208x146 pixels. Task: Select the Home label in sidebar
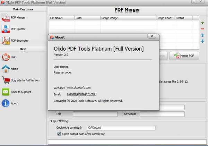14,69
